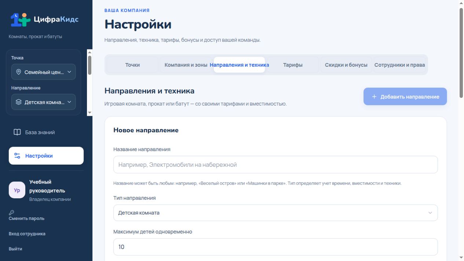Click the book icon beside База знаний

coord(17,132)
